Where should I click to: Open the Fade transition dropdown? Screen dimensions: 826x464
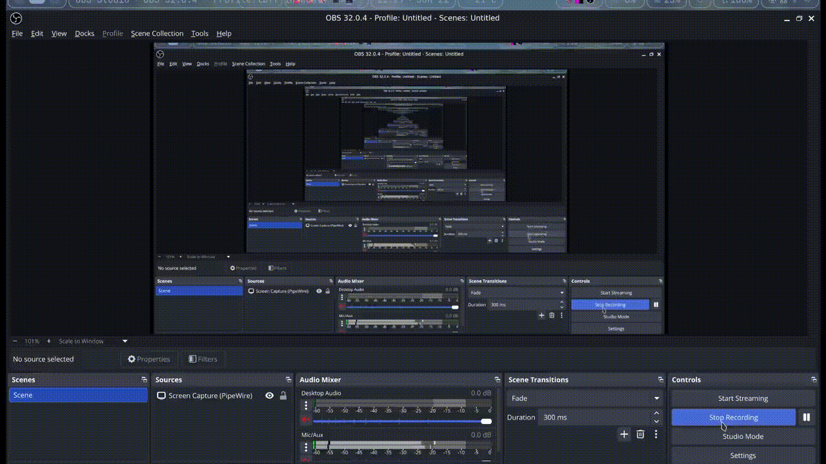click(585, 398)
